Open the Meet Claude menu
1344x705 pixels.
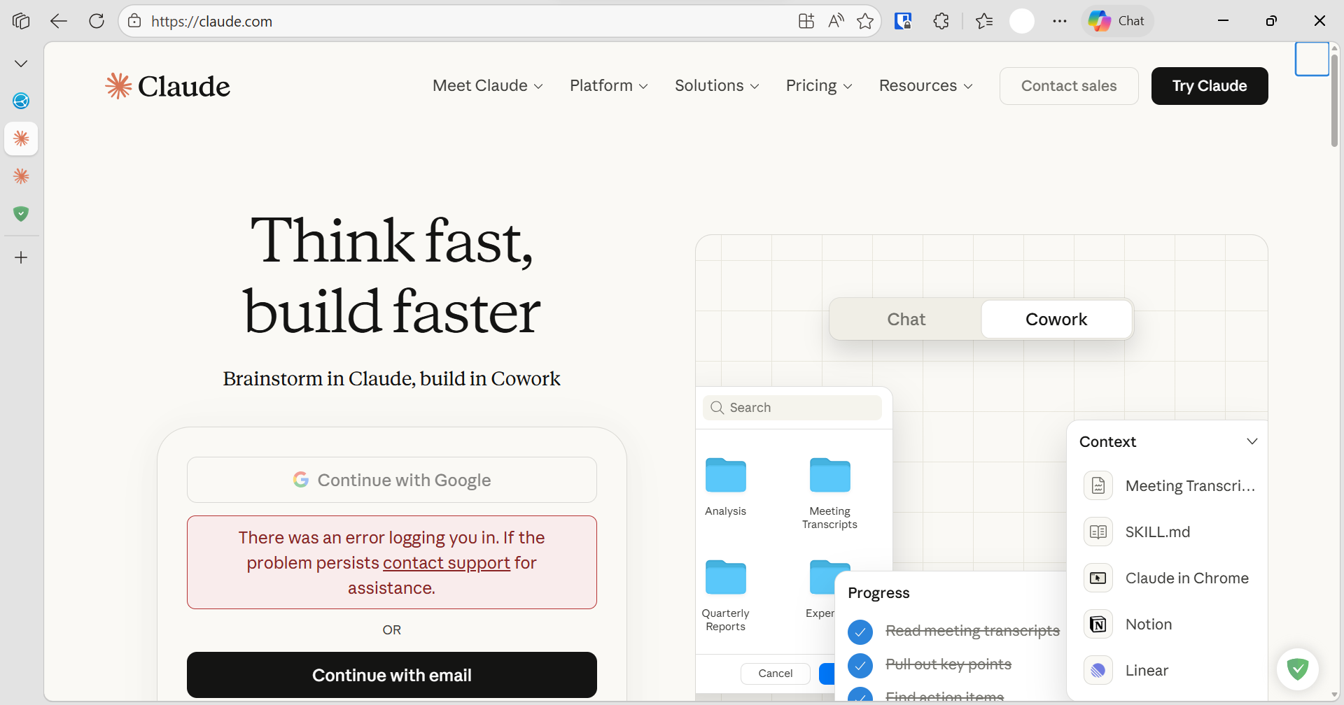tap(486, 85)
